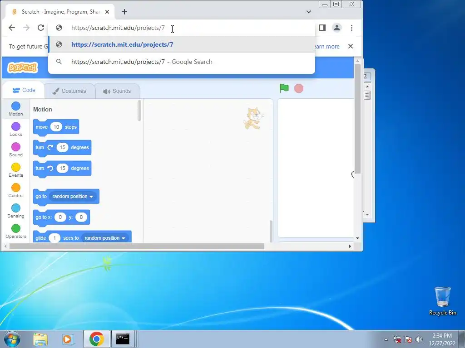Click the page scrollbar down arrow
Viewport: 465px width, 348px height.
358,238
